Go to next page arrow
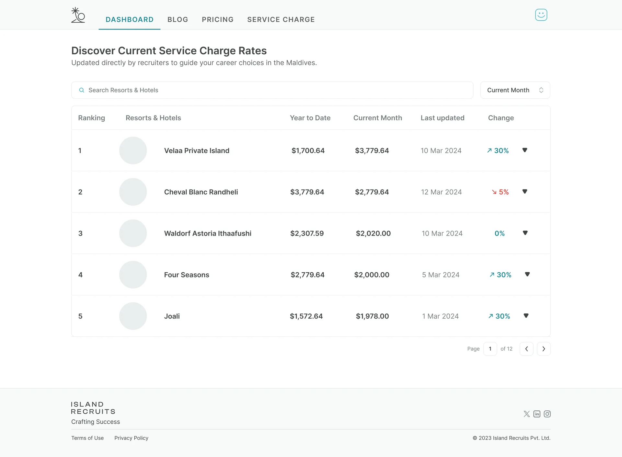This screenshot has height=457, width=622. pos(544,349)
